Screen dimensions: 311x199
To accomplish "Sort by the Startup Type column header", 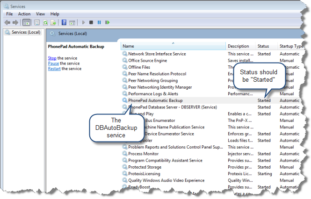I will click(x=290, y=46).
